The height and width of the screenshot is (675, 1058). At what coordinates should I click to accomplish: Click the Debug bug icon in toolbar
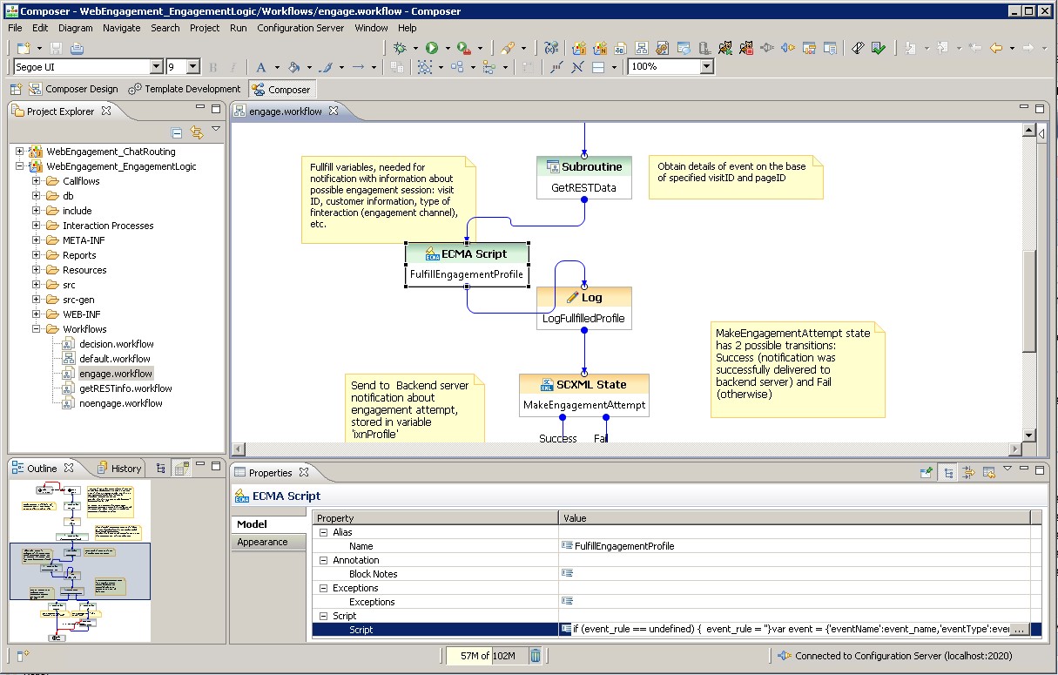point(400,48)
